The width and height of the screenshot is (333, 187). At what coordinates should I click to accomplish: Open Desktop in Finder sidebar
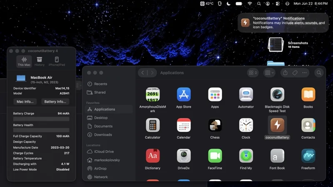(x=109, y=118)
